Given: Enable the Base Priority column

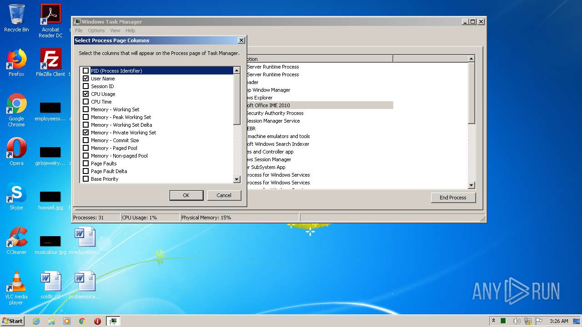Looking at the screenshot, I should pos(85,179).
